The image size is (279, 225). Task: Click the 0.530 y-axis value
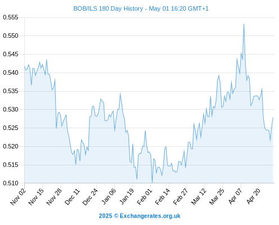(11, 110)
